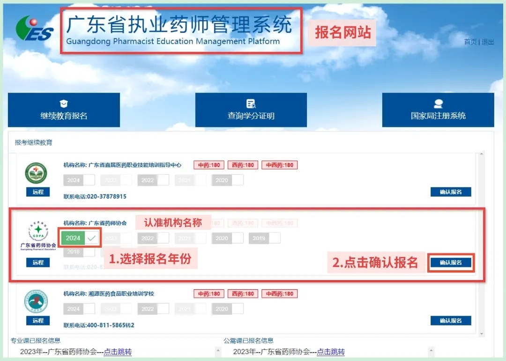Click 点击跳转 under 专业课已报名信息
Viewport: 506px width, 361px height.
pyautogui.click(x=118, y=352)
